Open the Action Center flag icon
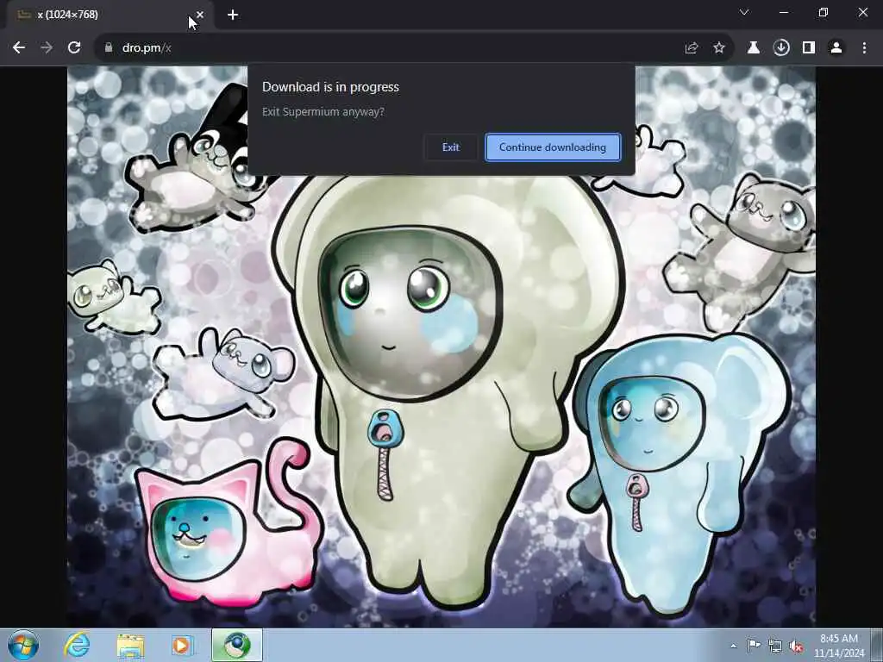Image resolution: width=883 pixels, height=662 pixels. point(754,645)
